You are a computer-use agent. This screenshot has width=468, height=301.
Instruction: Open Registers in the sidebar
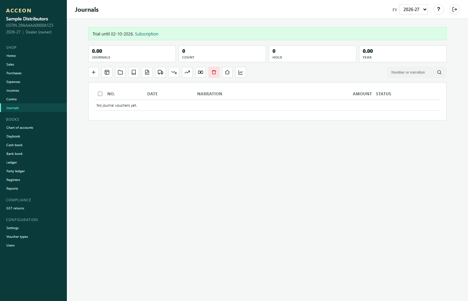33,180
